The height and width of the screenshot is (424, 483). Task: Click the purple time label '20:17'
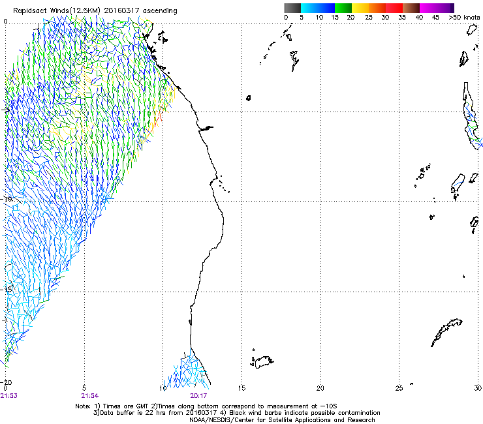pos(198,396)
